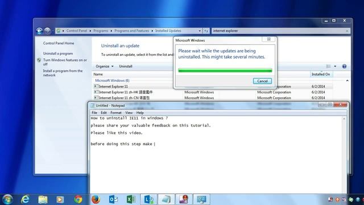Click Notepad vertical scrollbar up arrow
Viewport: 364px width, 205px height.
[344, 119]
